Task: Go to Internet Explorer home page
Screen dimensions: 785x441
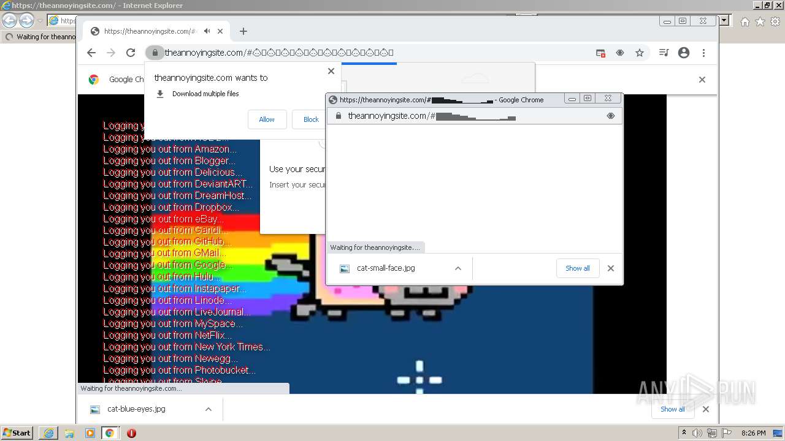Action: (x=745, y=21)
